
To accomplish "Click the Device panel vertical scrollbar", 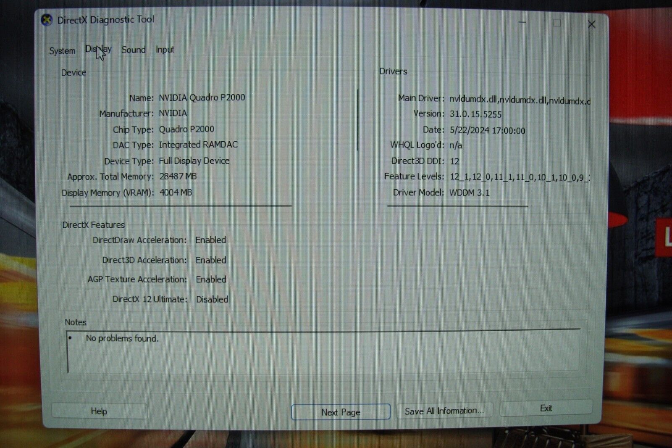I will click(x=357, y=120).
